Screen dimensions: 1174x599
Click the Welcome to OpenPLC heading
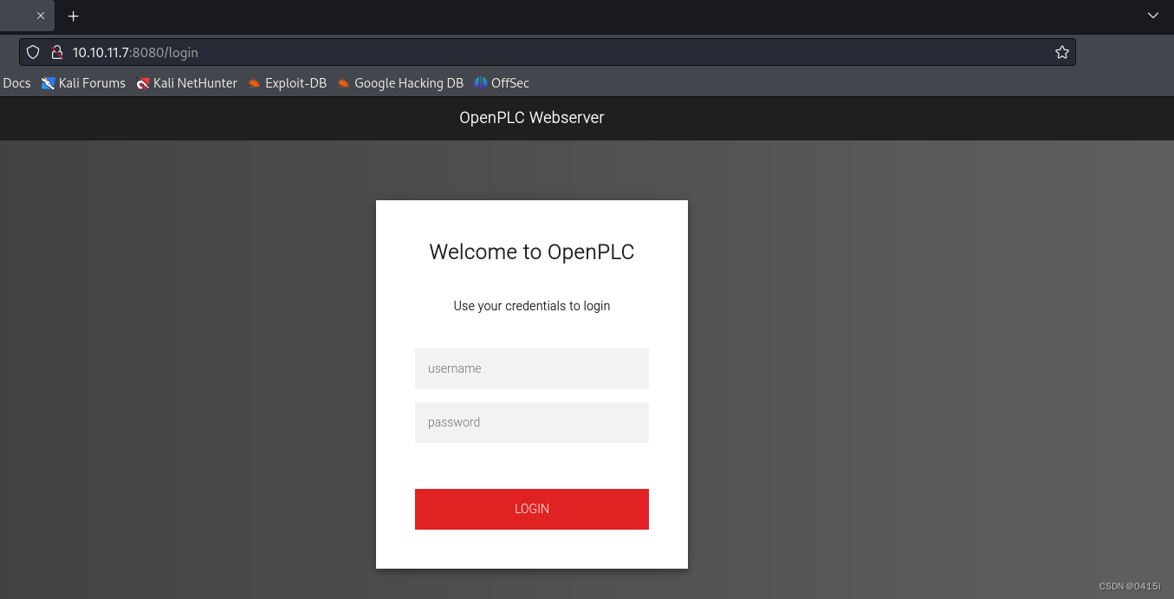pyautogui.click(x=532, y=252)
